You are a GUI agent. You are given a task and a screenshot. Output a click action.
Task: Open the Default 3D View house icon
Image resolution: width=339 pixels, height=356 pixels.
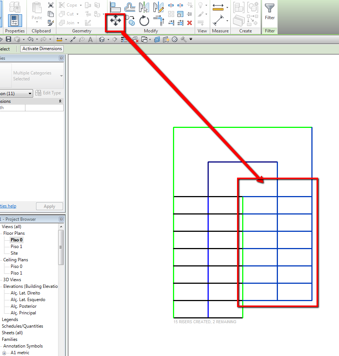[102, 39]
